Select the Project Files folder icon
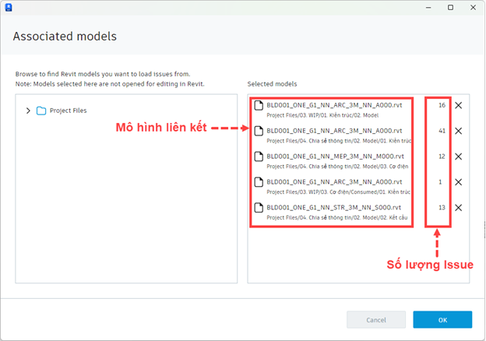Image resolution: width=486 pixels, height=341 pixels. pyautogui.click(x=41, y=111)
